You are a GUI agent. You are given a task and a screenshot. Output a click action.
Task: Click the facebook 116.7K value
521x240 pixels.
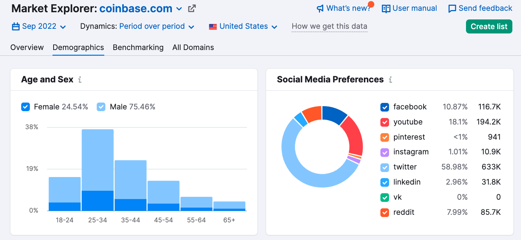point(489,107)
